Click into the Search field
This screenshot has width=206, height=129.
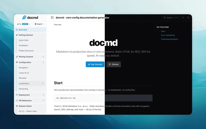click(x=171, y=18)
